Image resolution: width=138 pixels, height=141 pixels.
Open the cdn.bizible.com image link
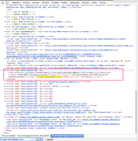pos(54,55)
